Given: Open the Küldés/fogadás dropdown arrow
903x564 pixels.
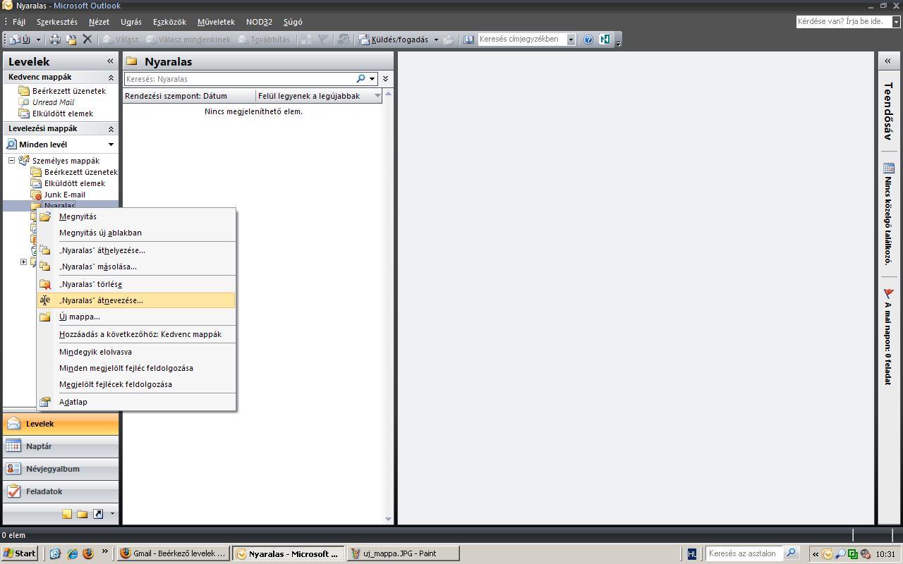Looking at the screenshot, I should click(436, 39).
